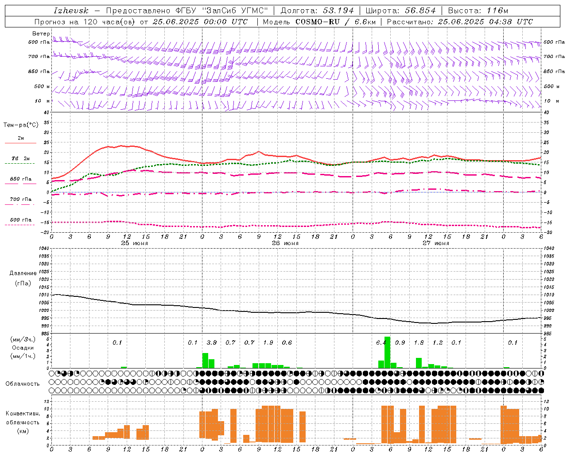Click the tallest green precipitation bar under "6.4"
The image size is (567, 453).
pos(387,353)
